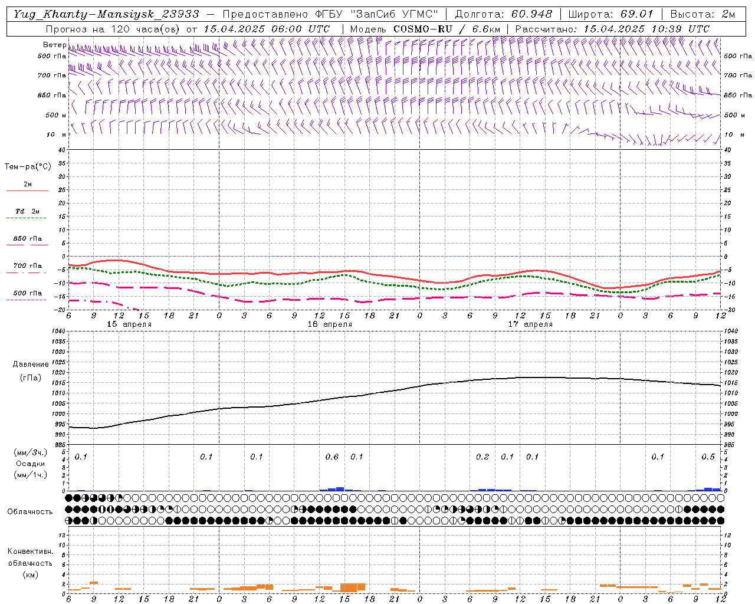Click the 17 апреля date label
This screenshot has height=604, width=755.
pyautogui.click(x=530, y=324)
